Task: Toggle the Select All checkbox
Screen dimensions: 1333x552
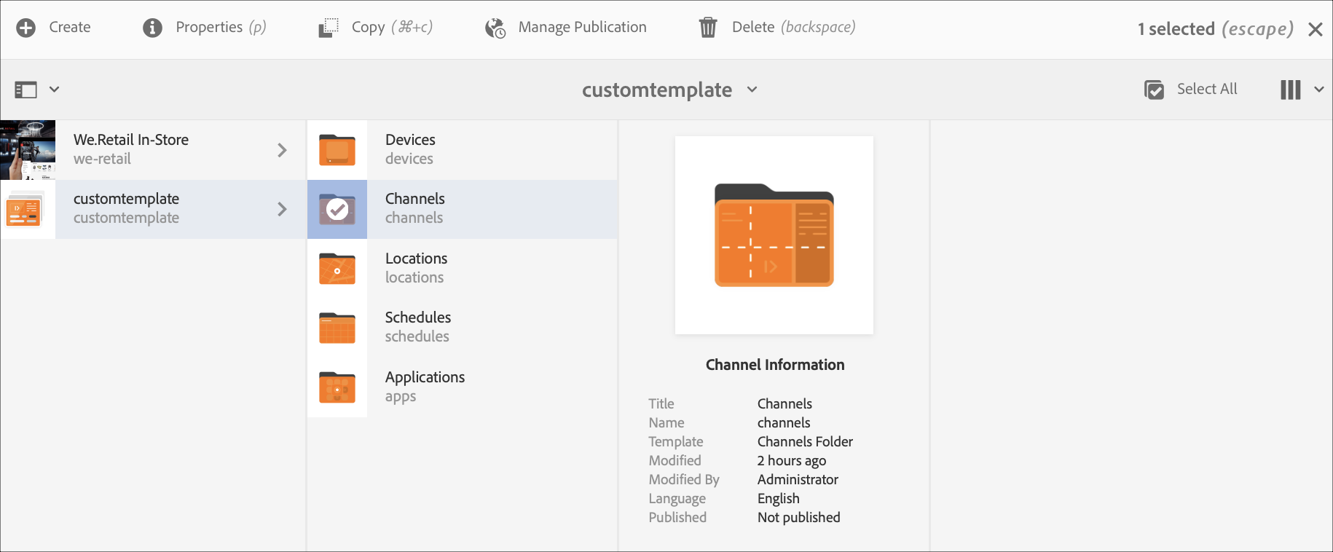Action: coord(1155,90)
